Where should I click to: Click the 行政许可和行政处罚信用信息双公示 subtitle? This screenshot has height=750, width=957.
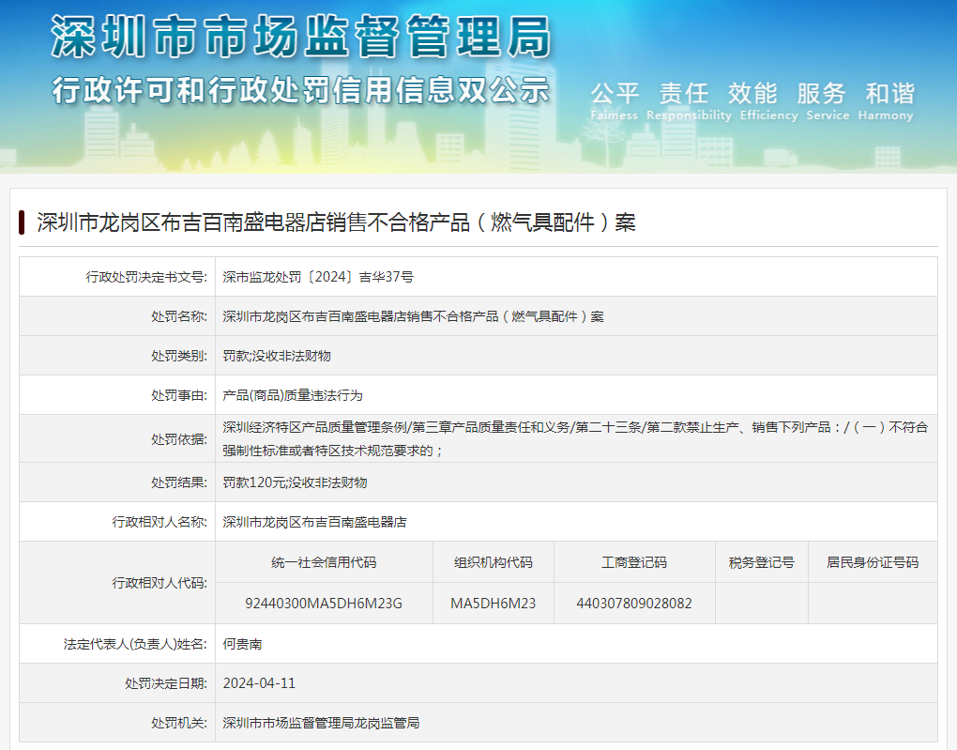point(300,90)
